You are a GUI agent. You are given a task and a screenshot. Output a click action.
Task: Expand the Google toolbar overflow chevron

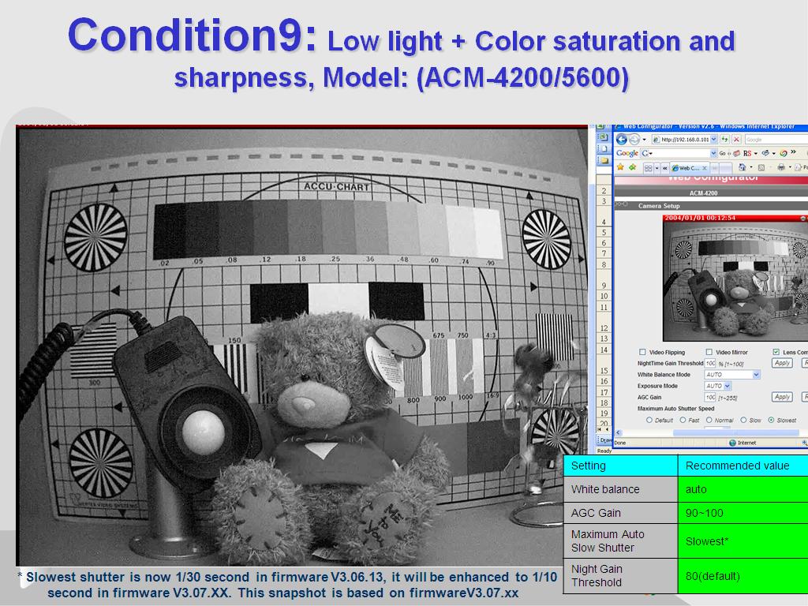tap(793, 151)
